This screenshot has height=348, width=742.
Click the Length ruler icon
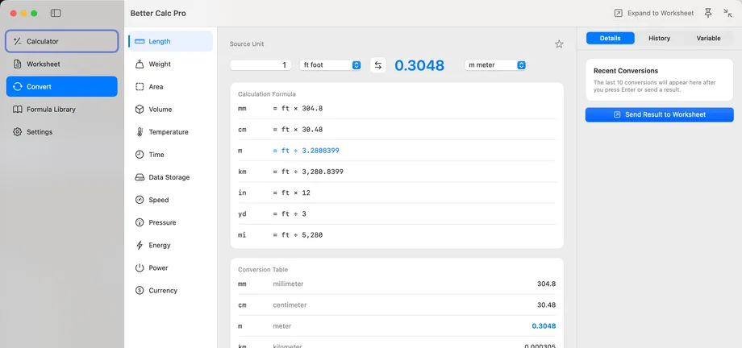[140, 41]
